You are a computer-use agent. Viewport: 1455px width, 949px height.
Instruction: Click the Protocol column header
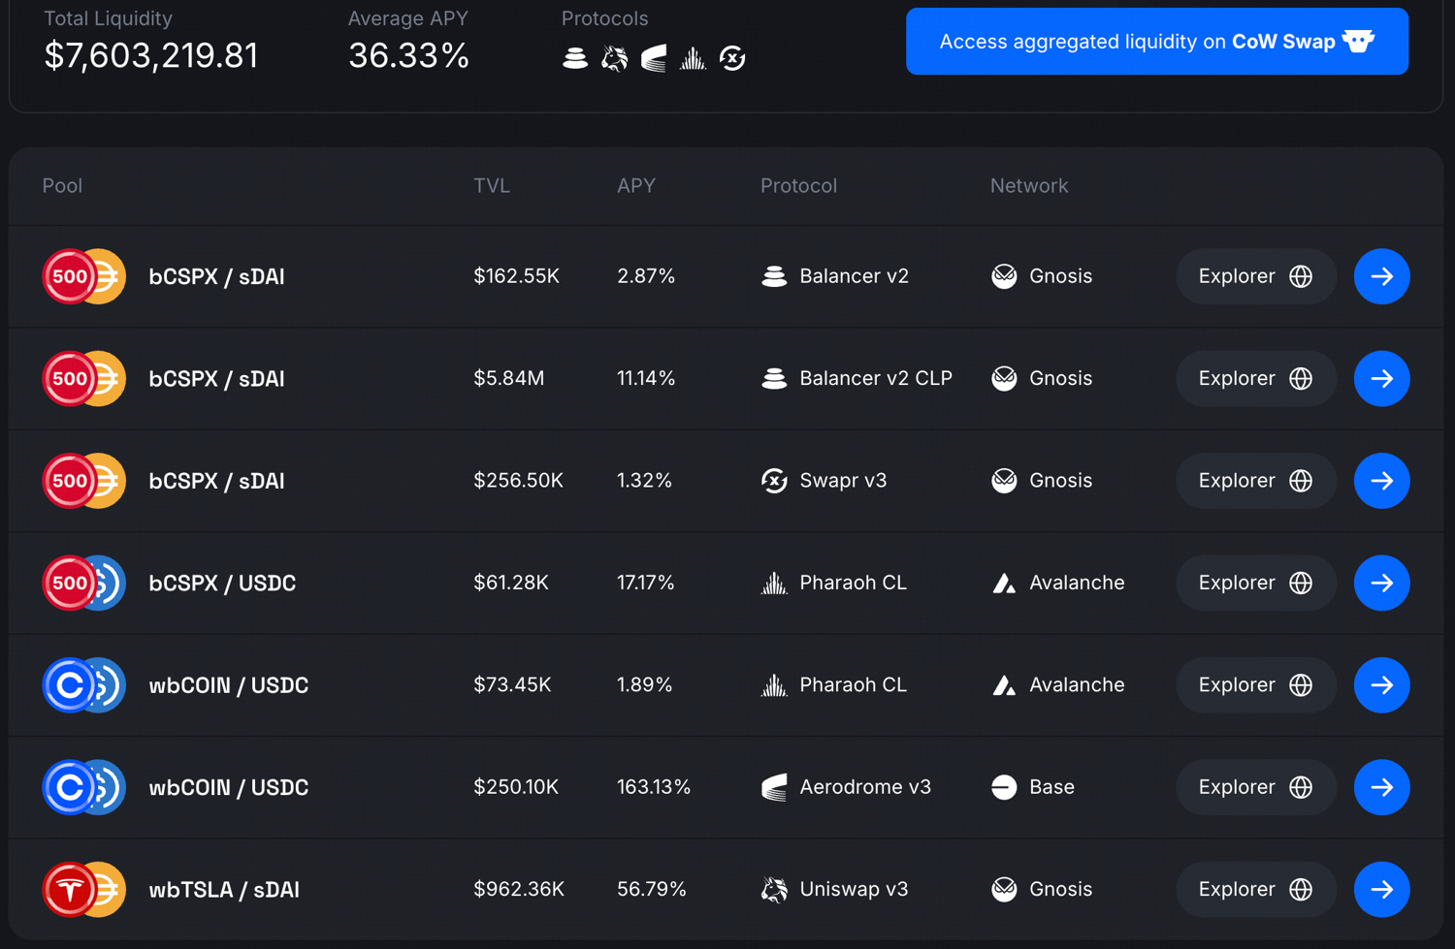[x=798, y=185]
